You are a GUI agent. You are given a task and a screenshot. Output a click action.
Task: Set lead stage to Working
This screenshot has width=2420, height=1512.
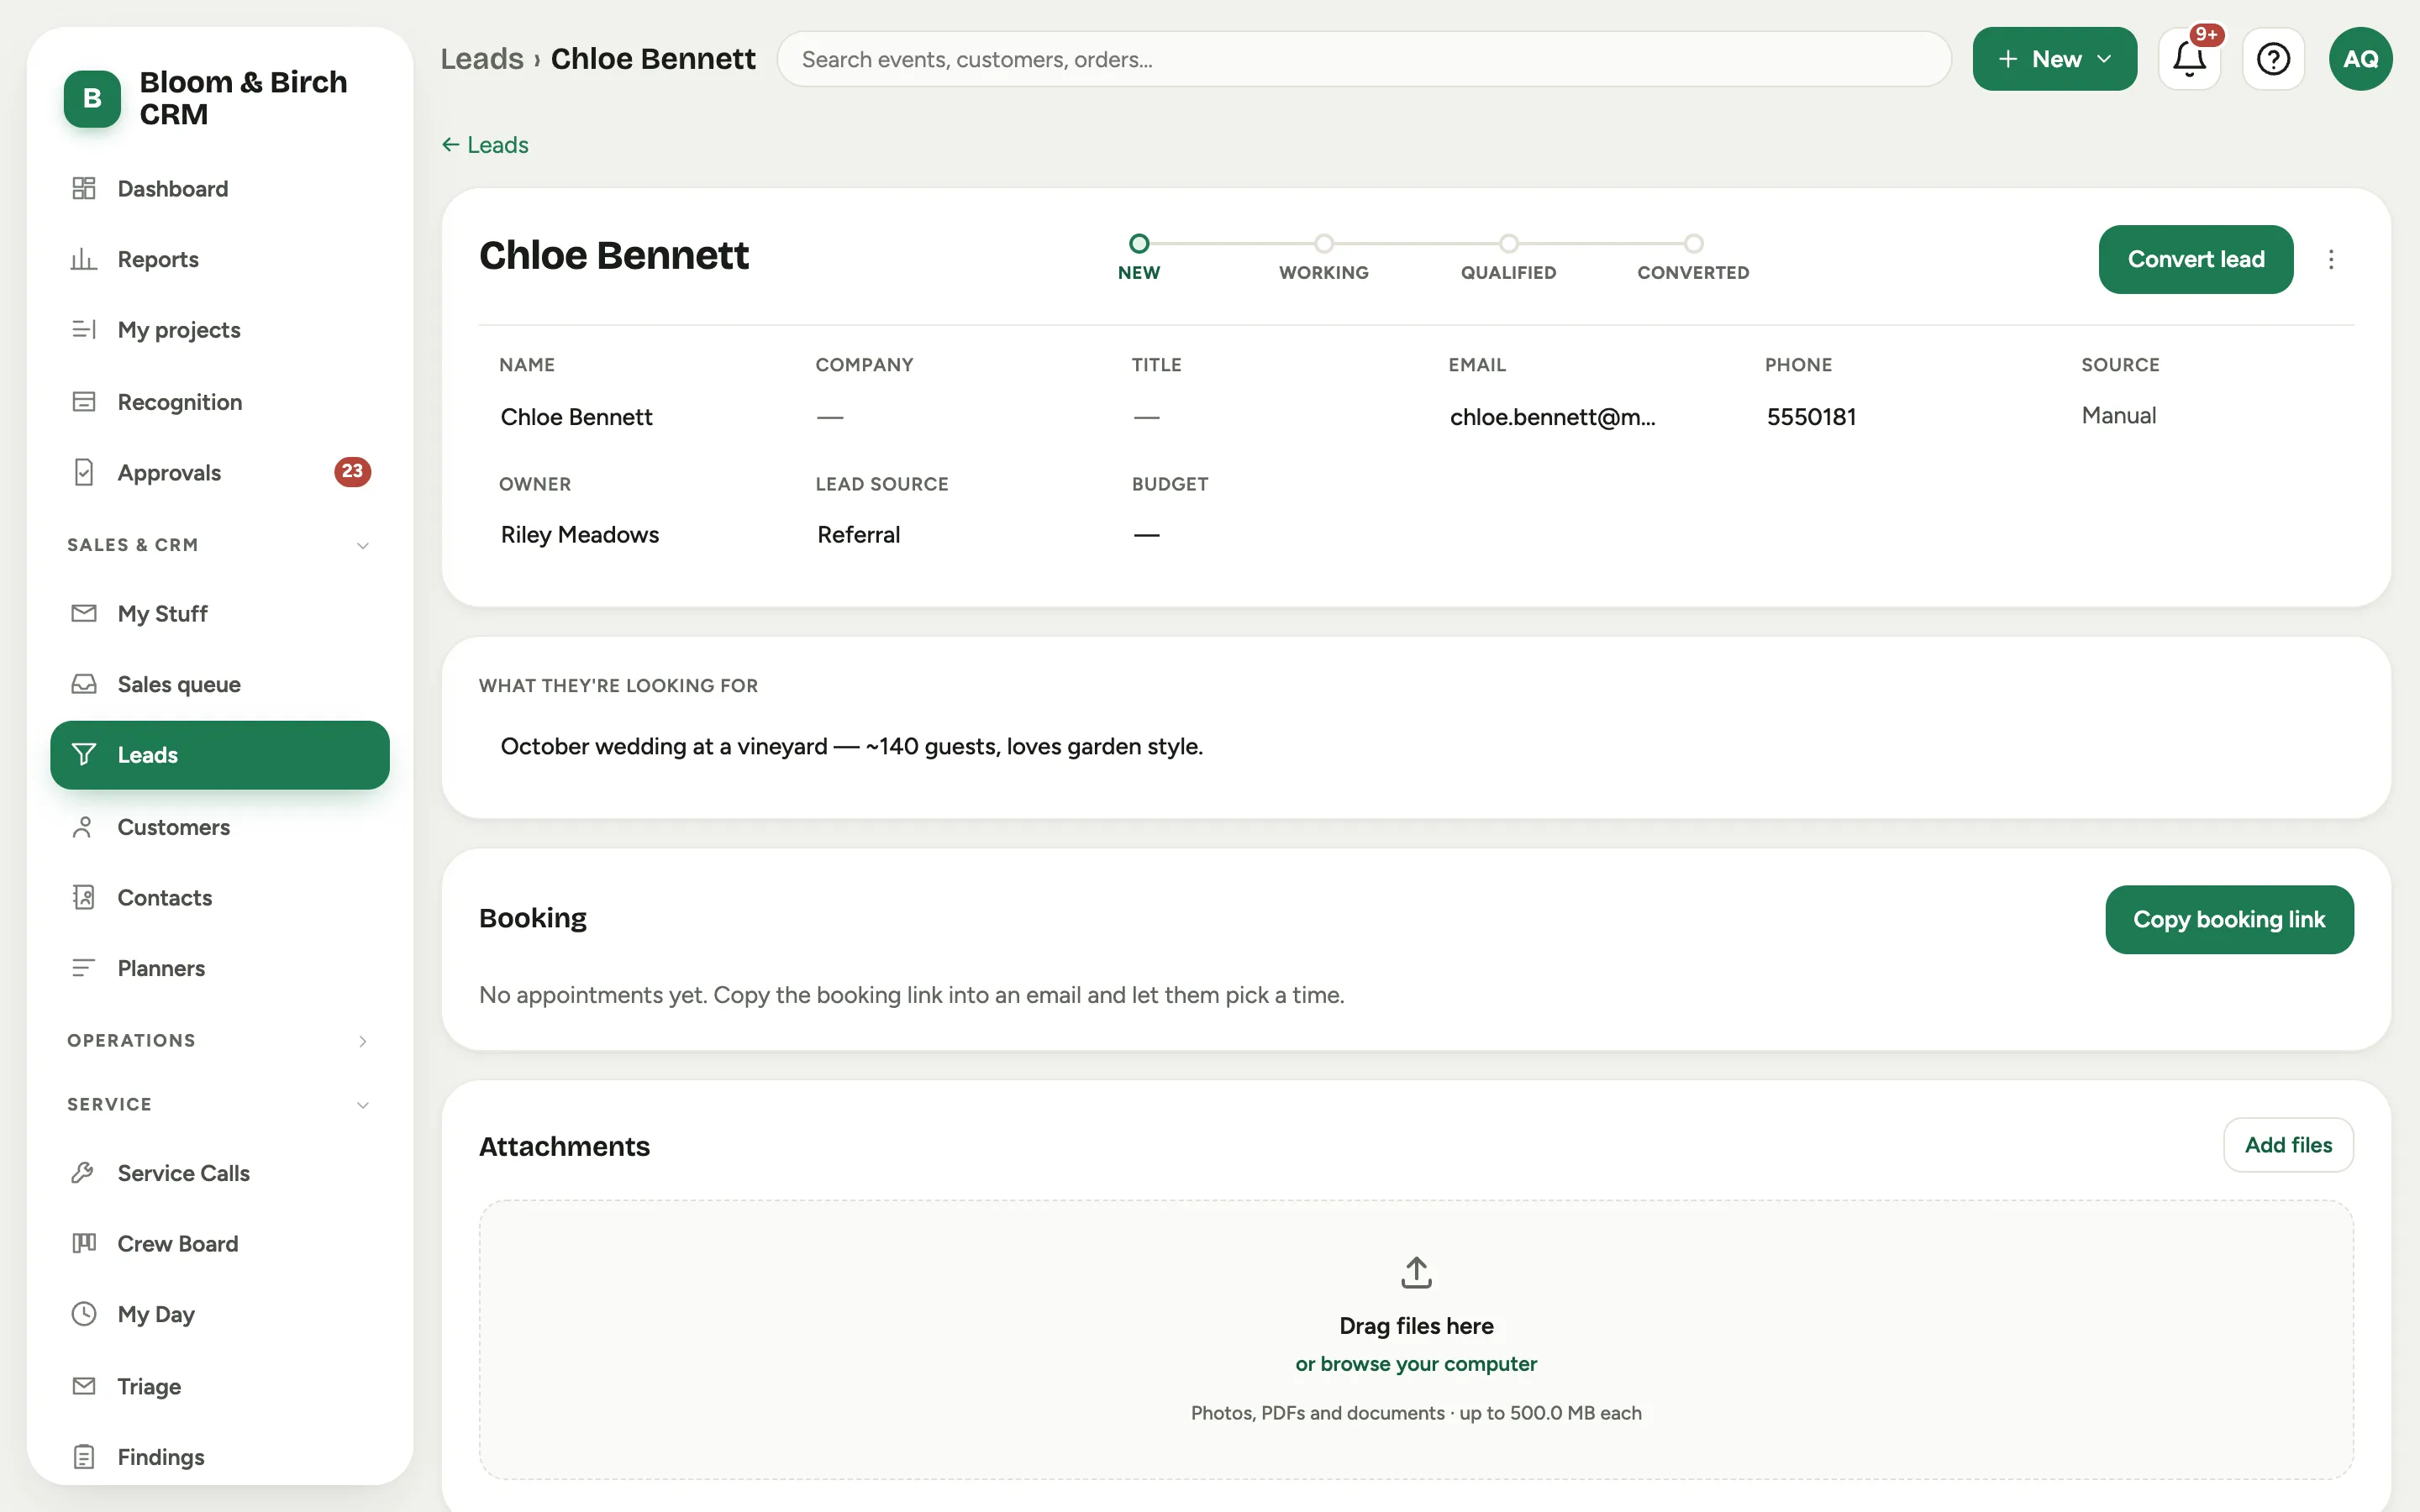pos(1324,256)
